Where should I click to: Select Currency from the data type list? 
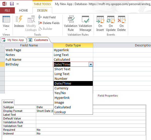pos(61,88)
